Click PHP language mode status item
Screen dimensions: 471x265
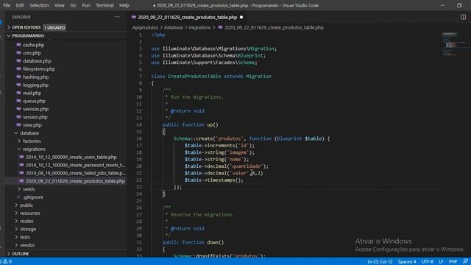[453, 262]
